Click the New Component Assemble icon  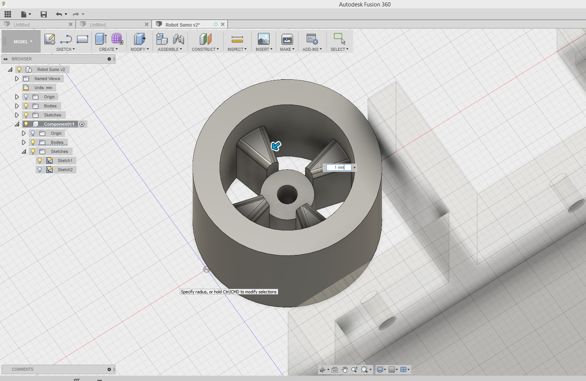tap(162, 38)
